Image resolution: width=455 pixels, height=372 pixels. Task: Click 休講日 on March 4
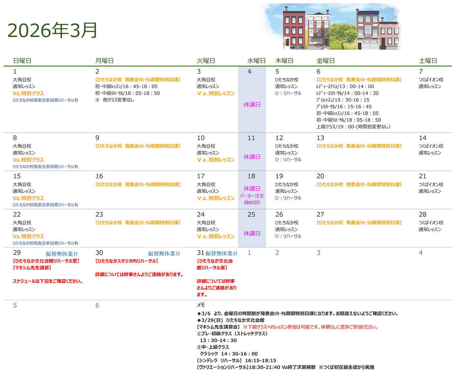click(x=252, y=105)
